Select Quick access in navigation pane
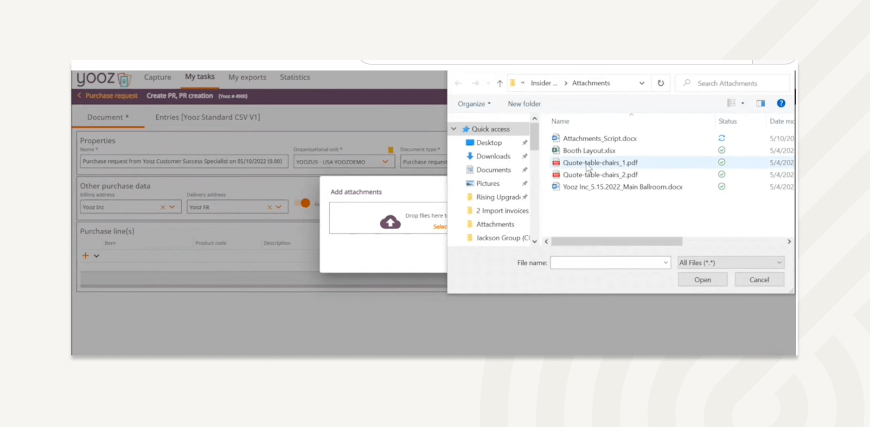This screenshot has height=427, width=870. click(x=490, y=129)
